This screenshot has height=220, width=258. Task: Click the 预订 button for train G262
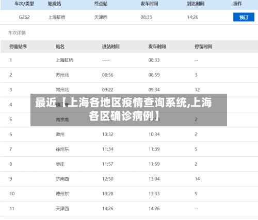pyautogui.click(x=244, y=17)
